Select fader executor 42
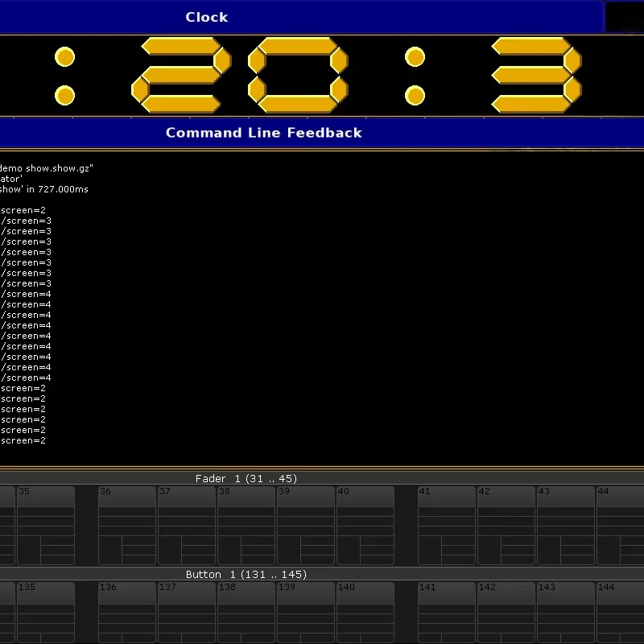 pos(506,526)
